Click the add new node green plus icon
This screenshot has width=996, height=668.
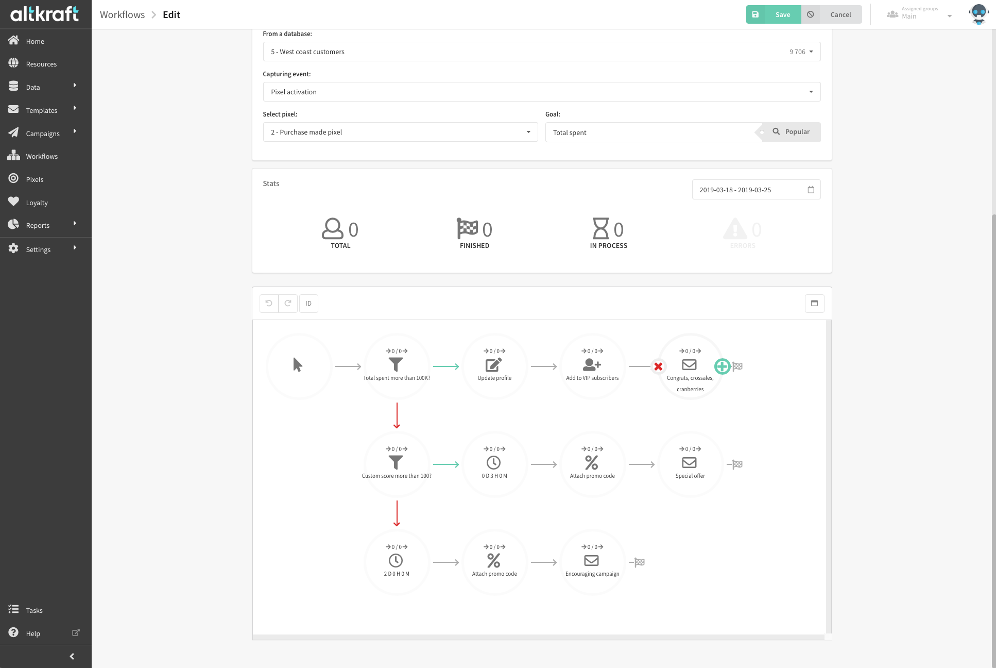tap(721, 366)
